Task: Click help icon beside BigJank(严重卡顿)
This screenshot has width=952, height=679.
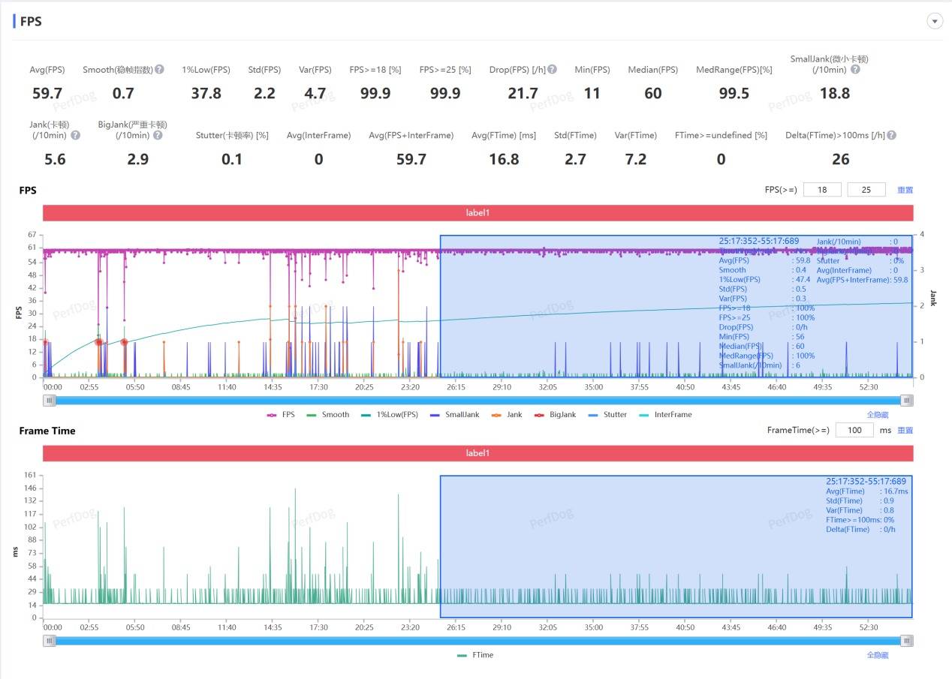Action: pos(158,136)
